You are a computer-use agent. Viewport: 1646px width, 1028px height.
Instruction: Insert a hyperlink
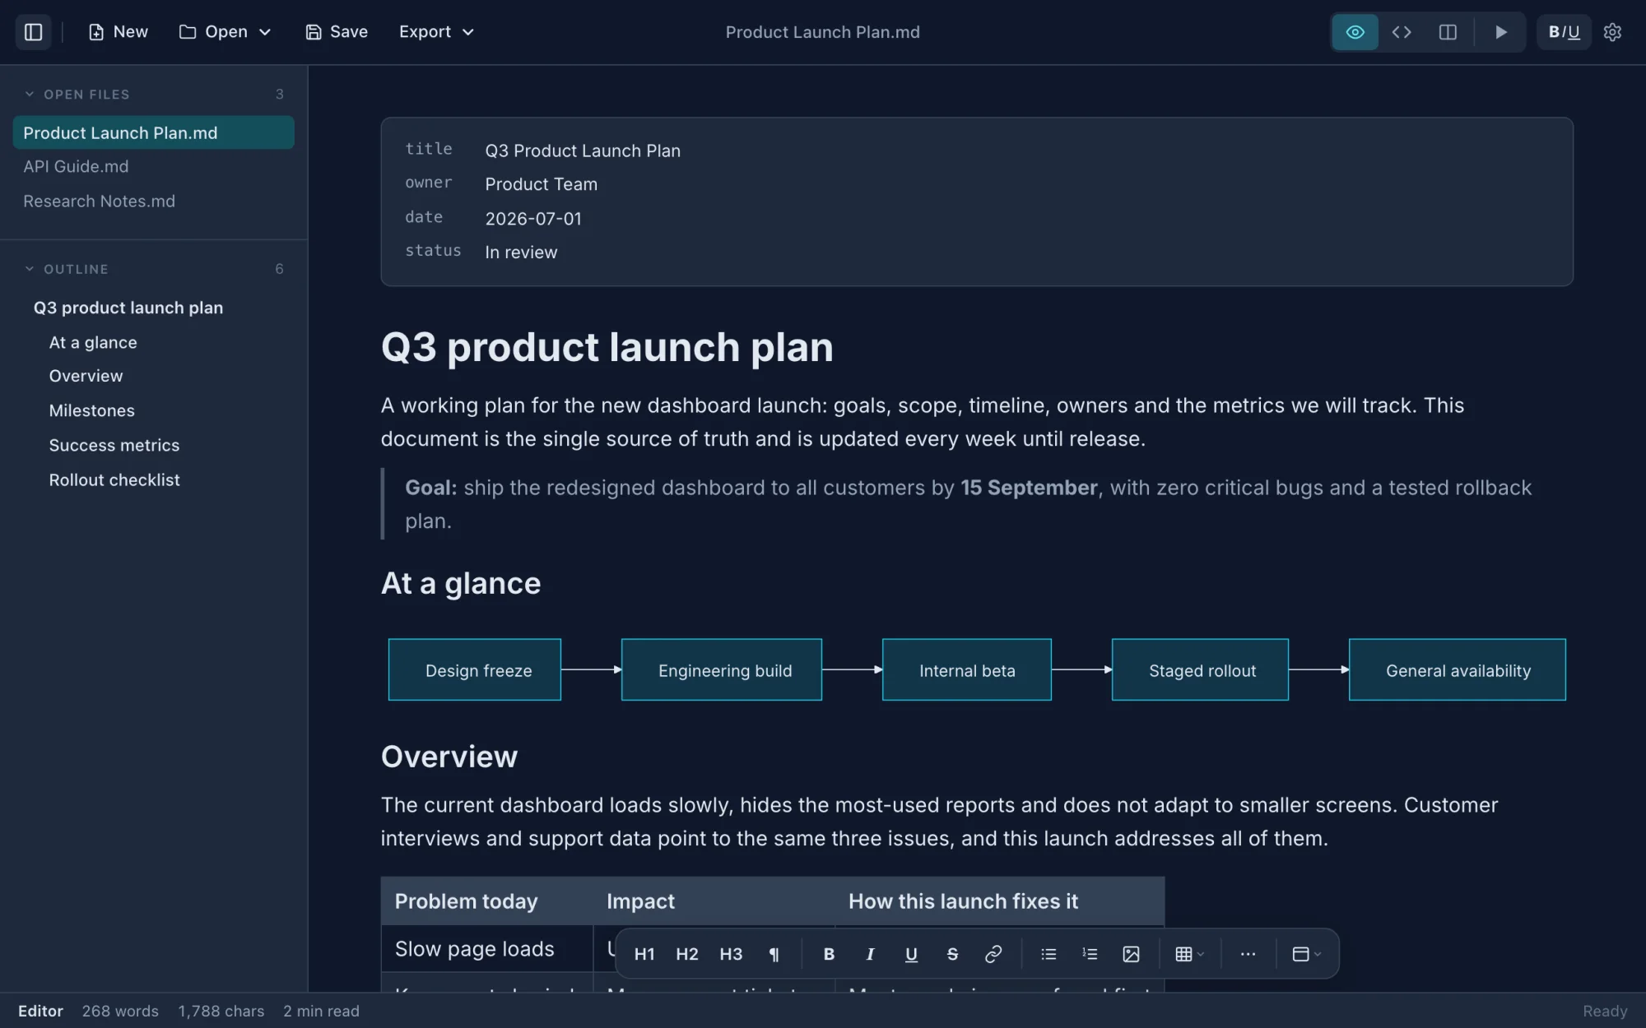(x=993, y=954)
